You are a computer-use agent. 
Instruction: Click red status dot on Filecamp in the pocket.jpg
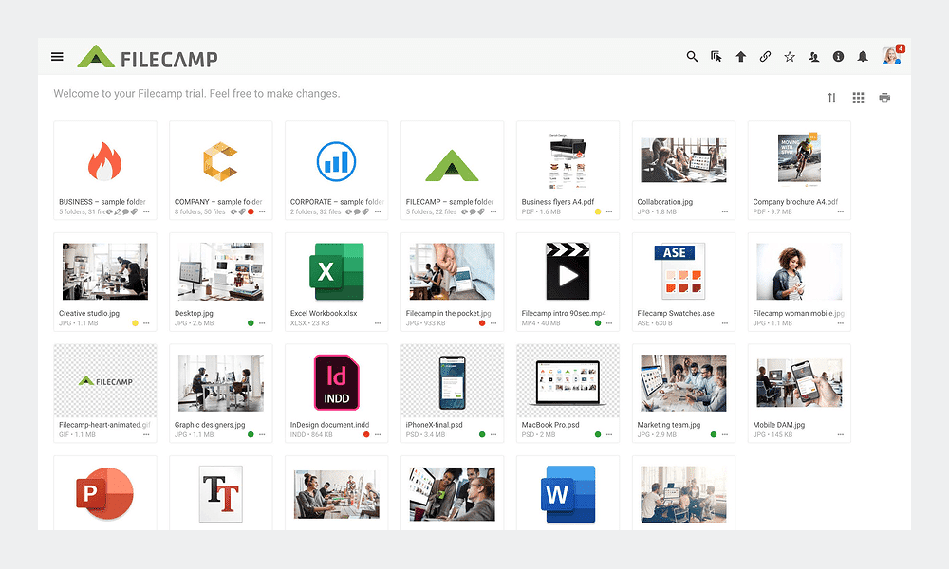pos(482,322)
